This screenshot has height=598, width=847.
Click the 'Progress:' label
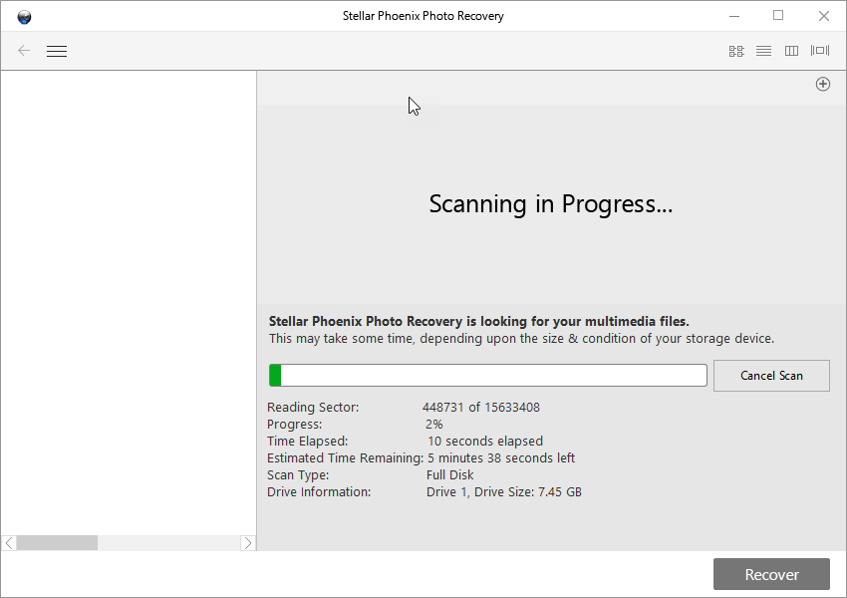pos(294,424)
